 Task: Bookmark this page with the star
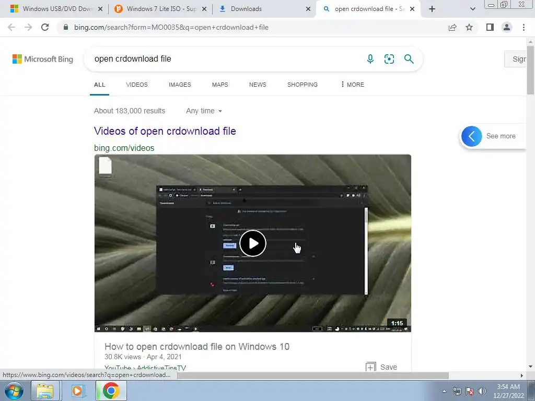(469, 27)
